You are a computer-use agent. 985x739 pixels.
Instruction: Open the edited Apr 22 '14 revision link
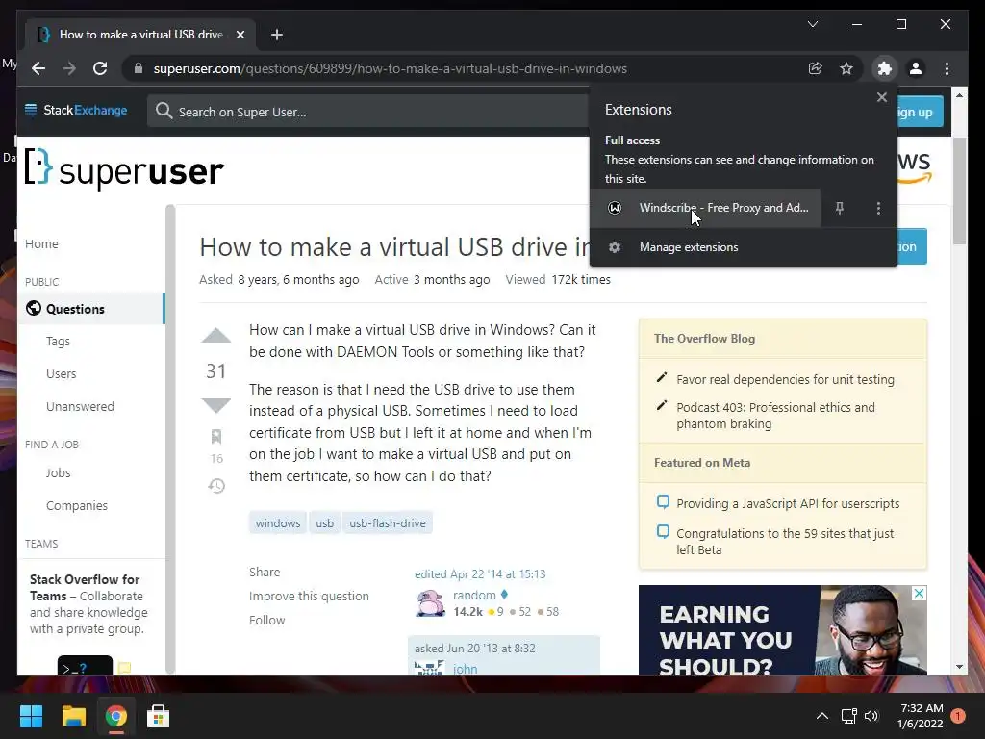(x=480, y=573)
